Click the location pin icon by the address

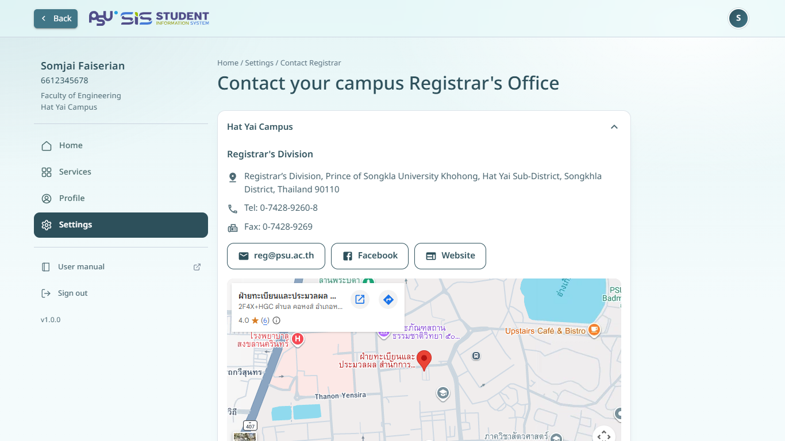[x=233, y=177]
